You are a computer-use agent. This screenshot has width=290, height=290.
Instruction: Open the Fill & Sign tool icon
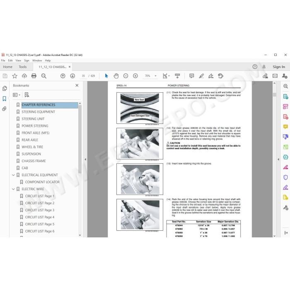point(285,188)
